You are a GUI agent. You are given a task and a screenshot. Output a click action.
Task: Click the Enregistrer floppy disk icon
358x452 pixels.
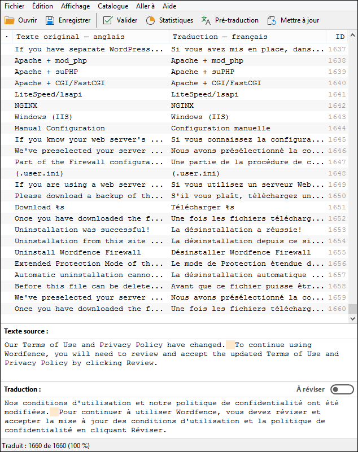[x=50, y=20]
